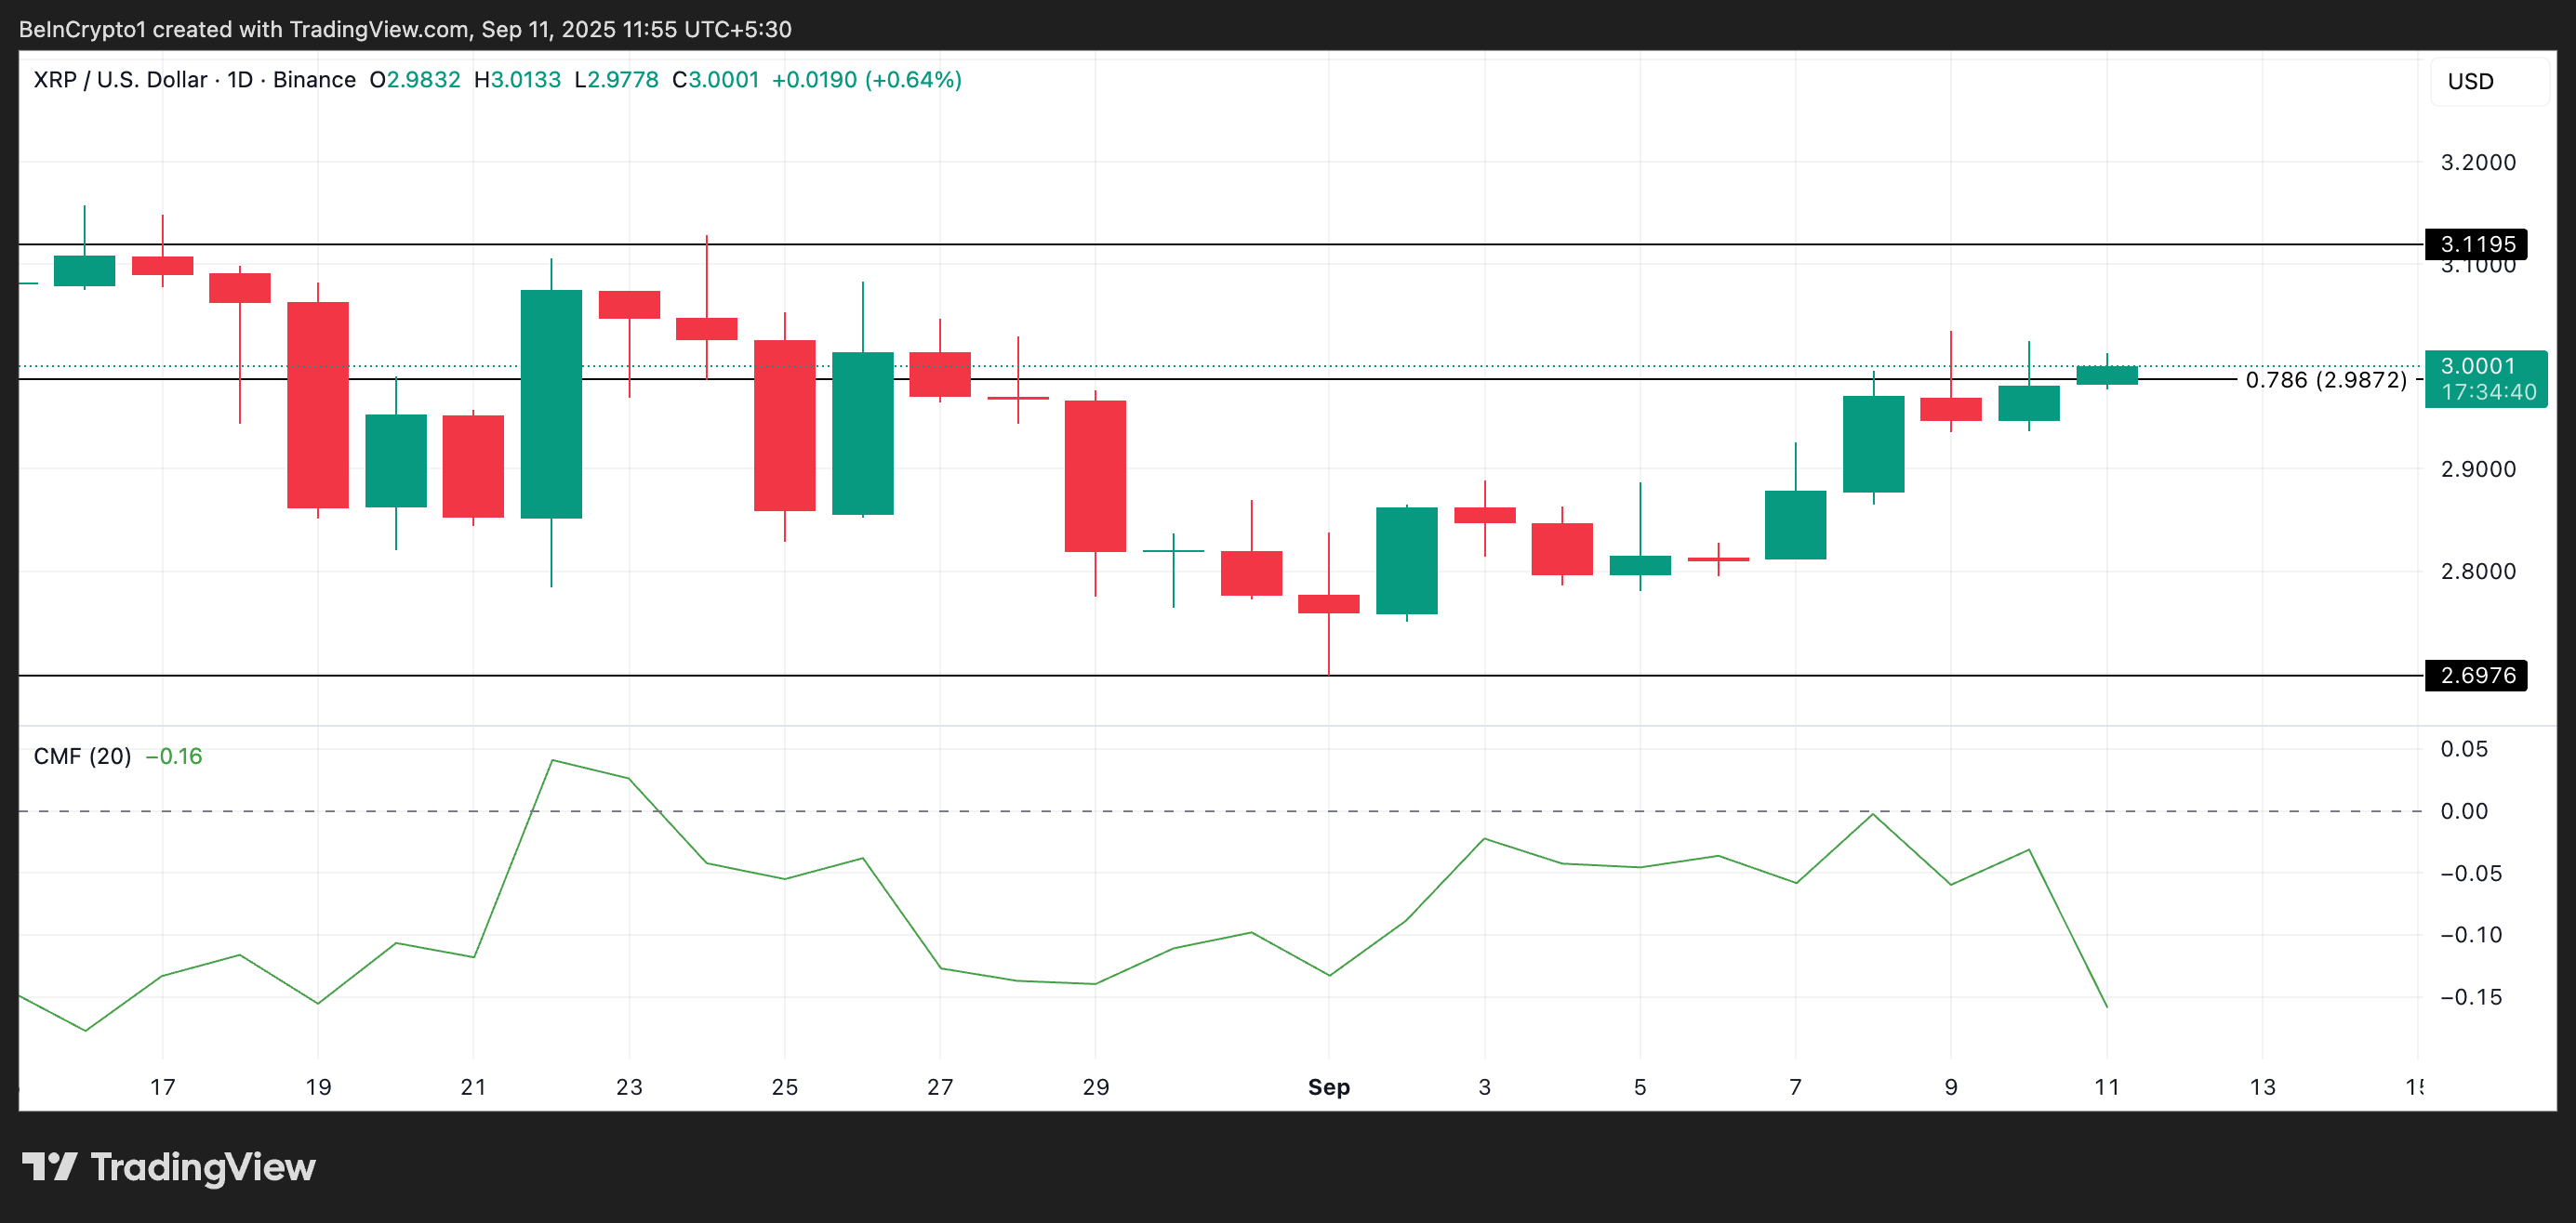Click the 3.2000 price scale label
This screenshot has height=1223, width=2576.
2477,162
